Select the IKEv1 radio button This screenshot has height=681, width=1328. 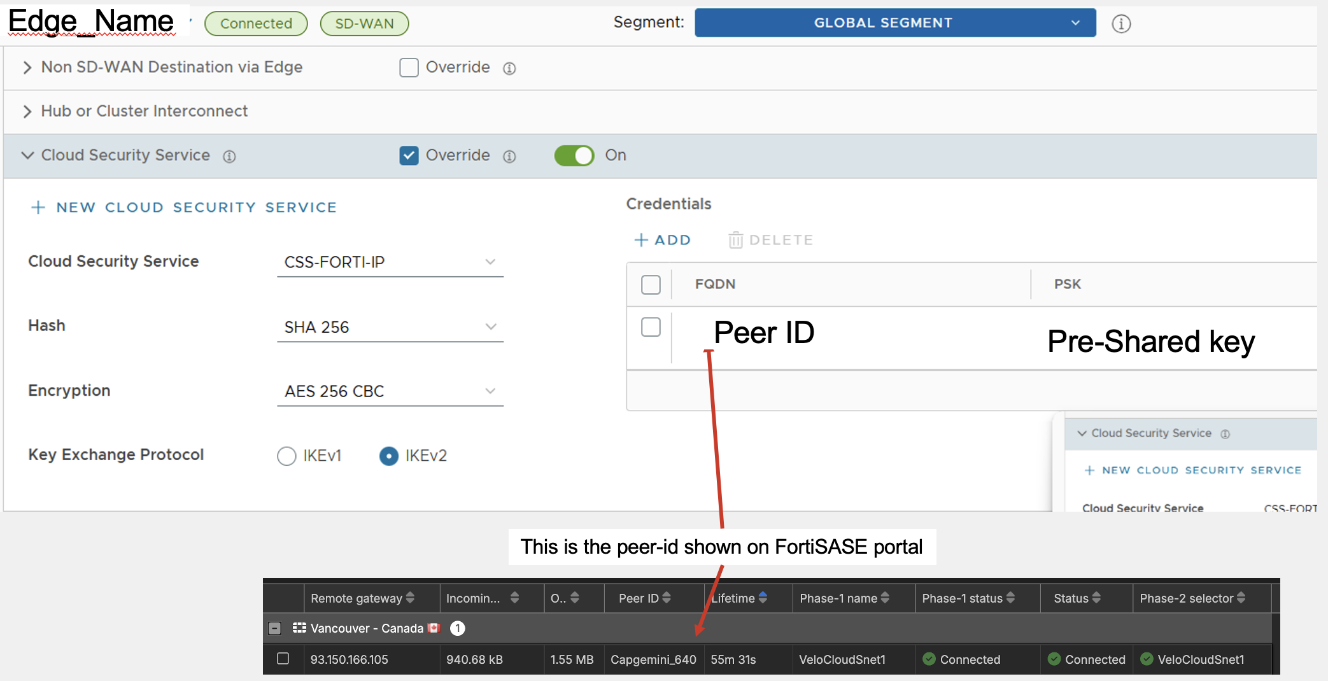coord(286,456)
